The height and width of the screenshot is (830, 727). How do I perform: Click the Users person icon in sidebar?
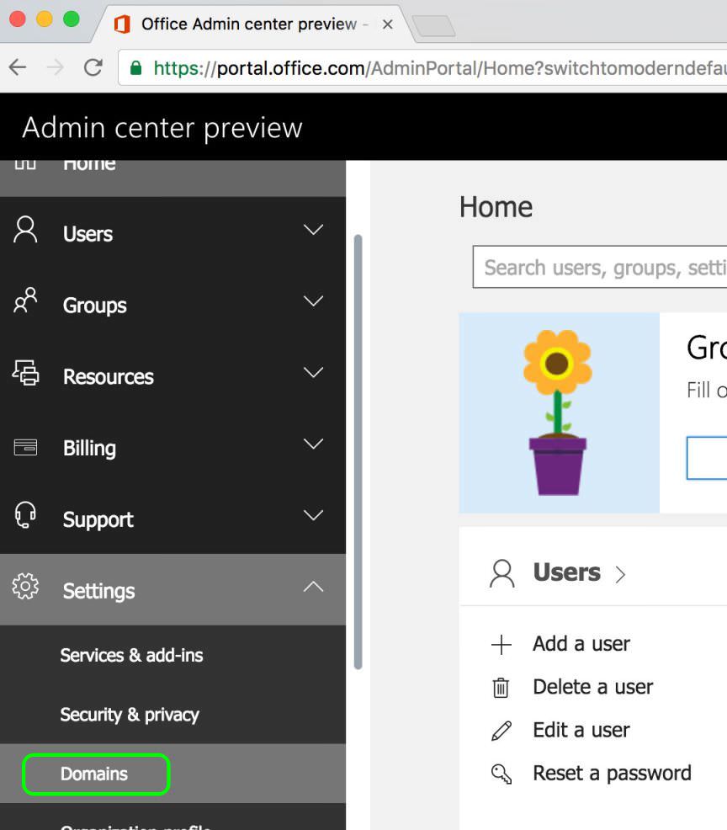tap(25, 229)
